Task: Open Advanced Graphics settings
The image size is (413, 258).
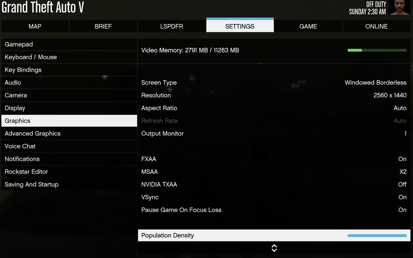Action: point(69,134)
